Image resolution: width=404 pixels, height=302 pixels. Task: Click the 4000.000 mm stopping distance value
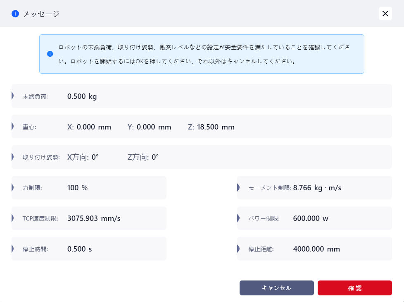[x=316, y=249]
